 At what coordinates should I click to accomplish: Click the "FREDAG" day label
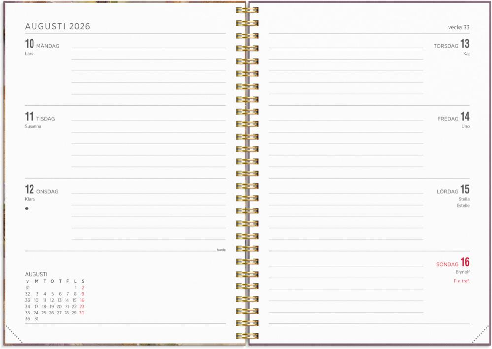tap(448, 119)
